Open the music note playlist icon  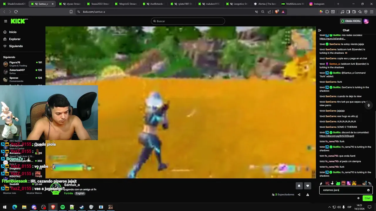coord(342,12)
